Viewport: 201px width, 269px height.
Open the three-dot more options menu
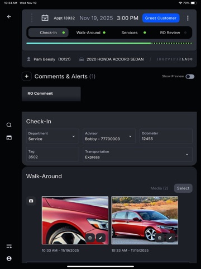pos(188,18)
